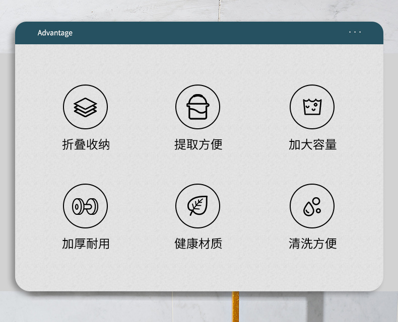Open the three-dot menu in header
This screenshot has height=322, width=398.
tap(355, 32)
